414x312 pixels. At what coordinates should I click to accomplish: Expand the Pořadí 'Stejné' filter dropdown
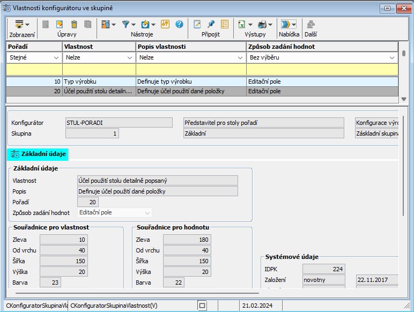tap(56, 57)
